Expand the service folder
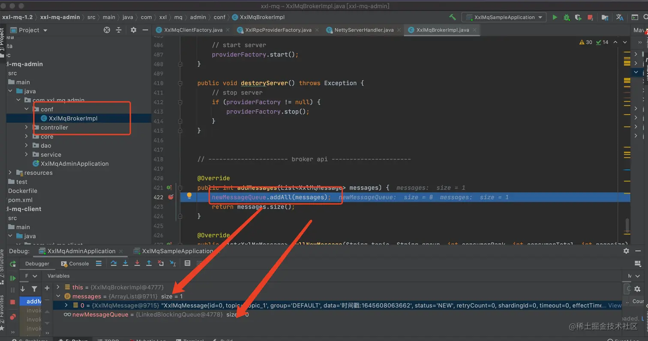Screen dimensions: 648x341 (x=27, y=155)
